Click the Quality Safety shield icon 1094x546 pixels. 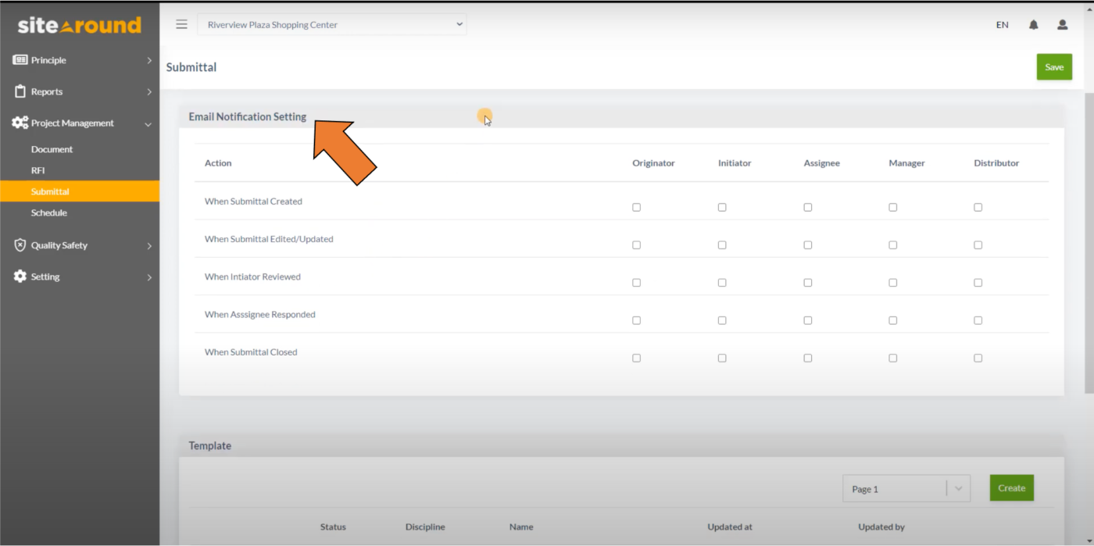19,245
